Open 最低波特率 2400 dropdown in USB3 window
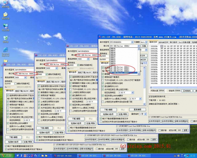This screenshot has height=158, width=197. click(x=88, y=59)
